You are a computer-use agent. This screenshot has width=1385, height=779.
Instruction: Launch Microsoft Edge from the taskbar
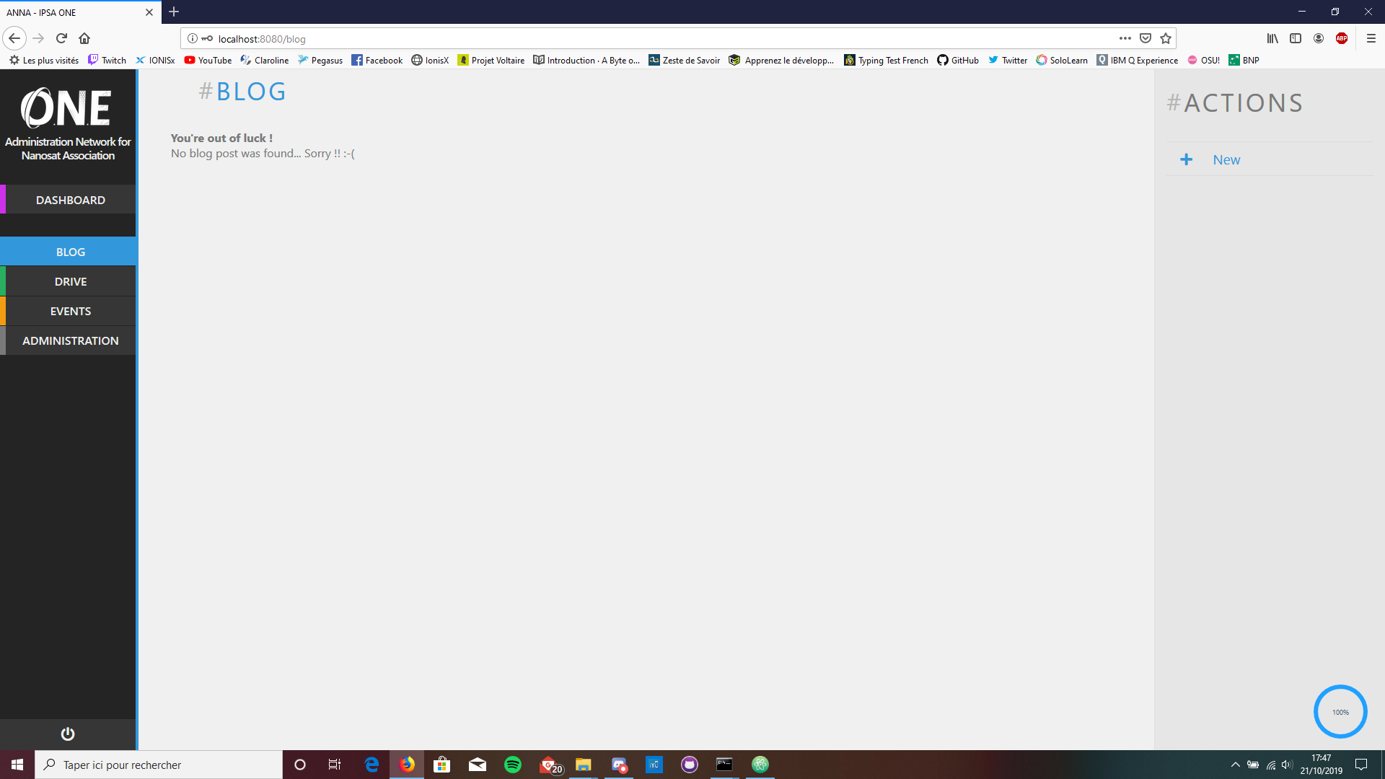(x=371, y=765)
